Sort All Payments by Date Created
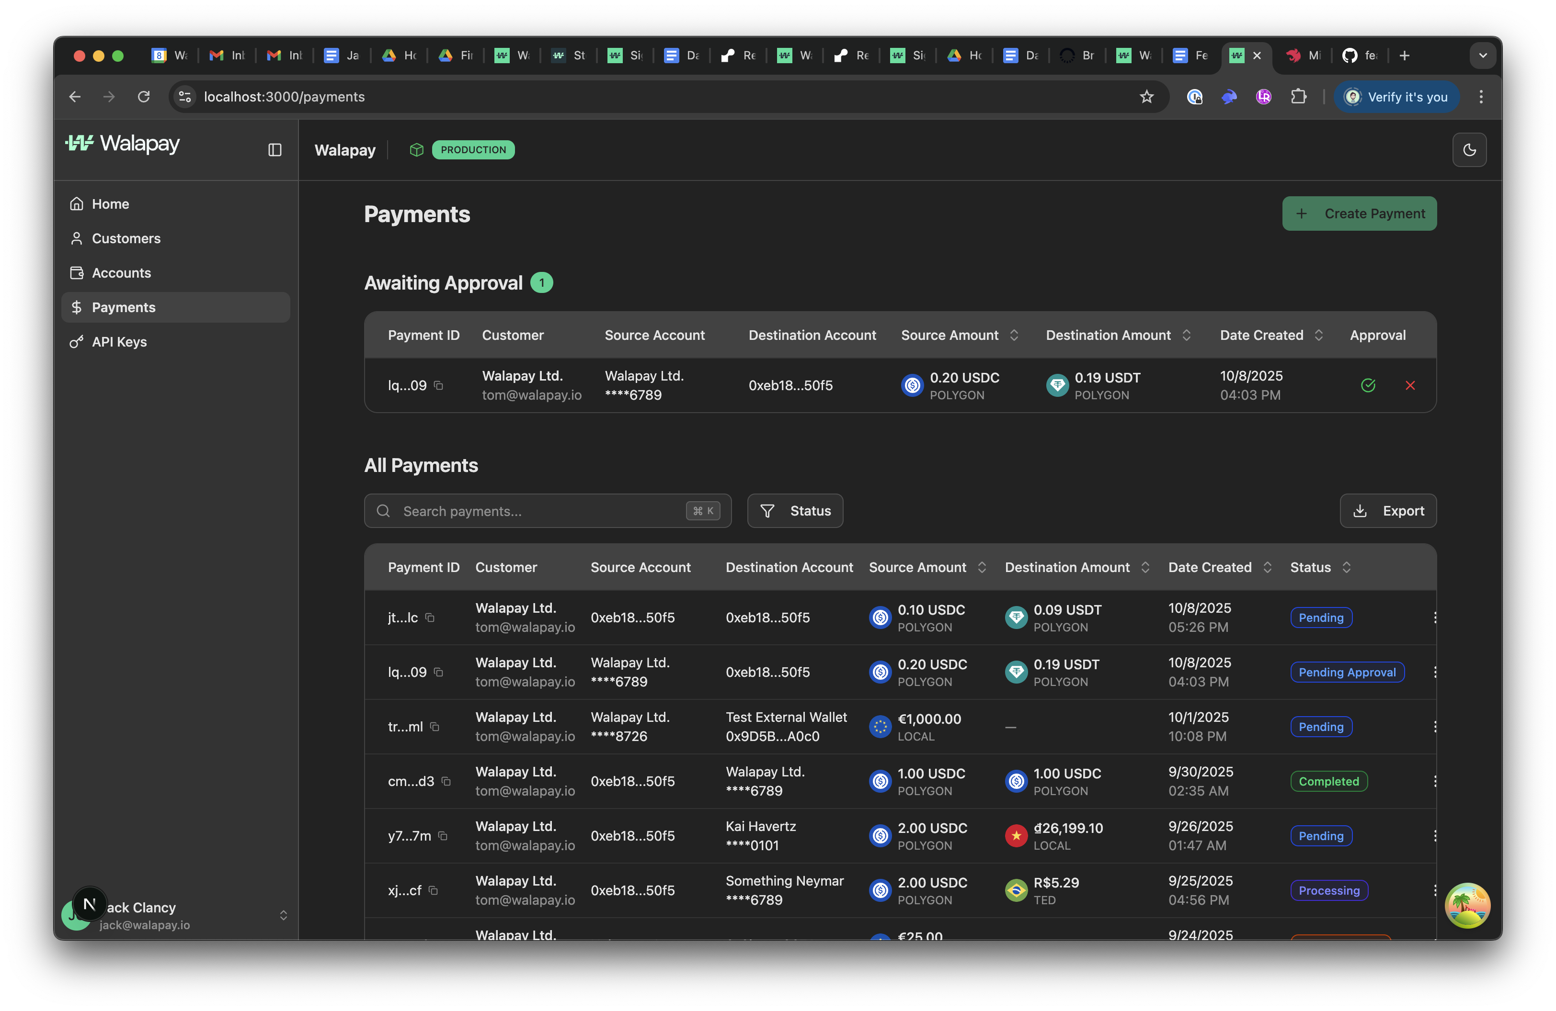 [x=1267, y=567]
